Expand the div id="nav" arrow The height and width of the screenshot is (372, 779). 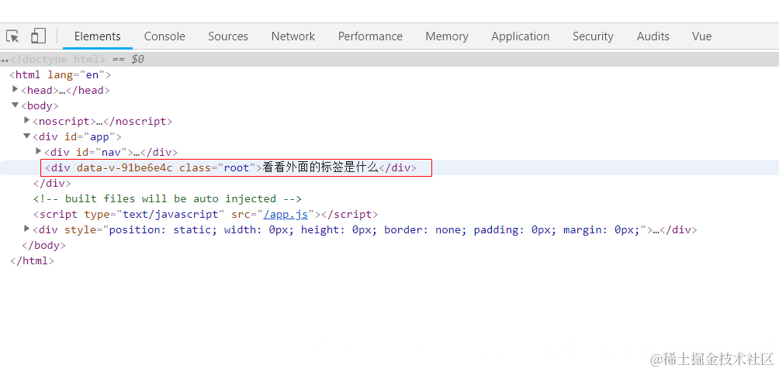(38, 151)
